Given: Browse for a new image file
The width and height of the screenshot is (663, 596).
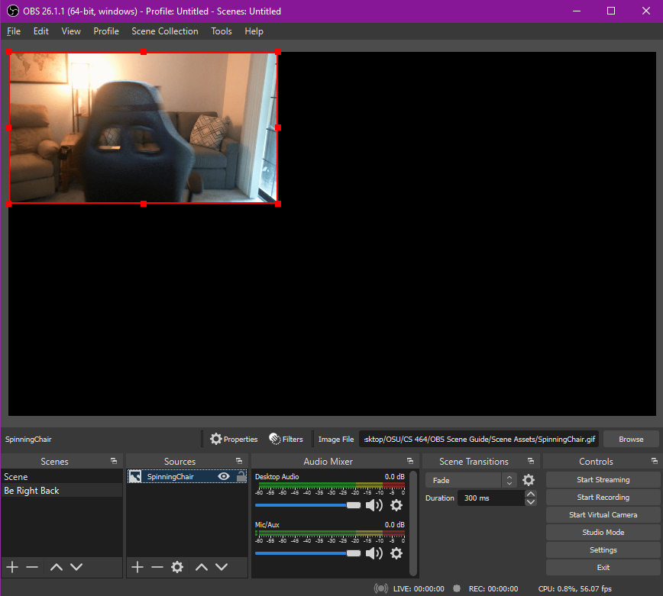Looking at the screenshot, I should [x=631, y=439].
